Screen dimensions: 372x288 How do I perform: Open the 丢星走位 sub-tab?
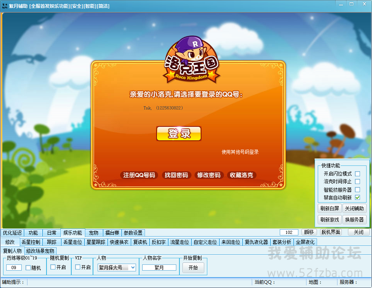point(72,242)
